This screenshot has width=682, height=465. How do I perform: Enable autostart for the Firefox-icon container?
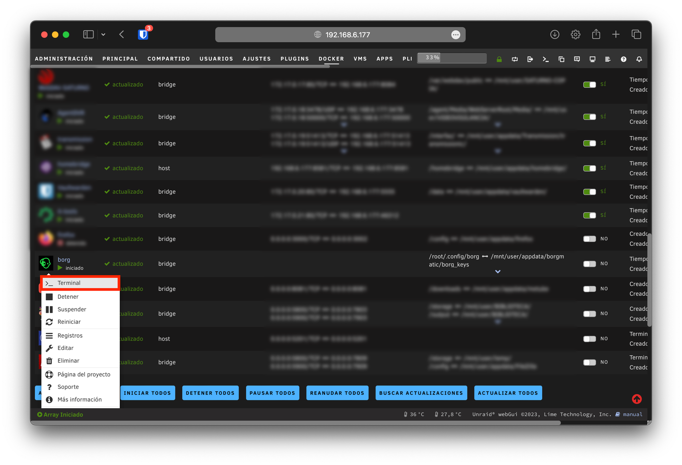[x=590, y=239]
